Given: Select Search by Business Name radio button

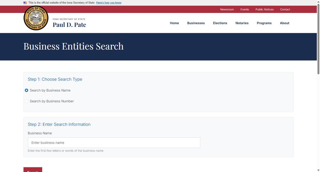Looking at the screenshot, I should point(26,90).
